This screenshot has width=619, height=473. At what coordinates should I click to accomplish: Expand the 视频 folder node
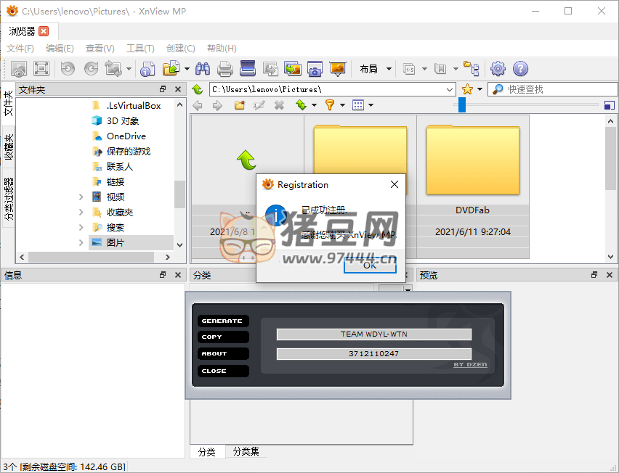[x=81, y=197]
